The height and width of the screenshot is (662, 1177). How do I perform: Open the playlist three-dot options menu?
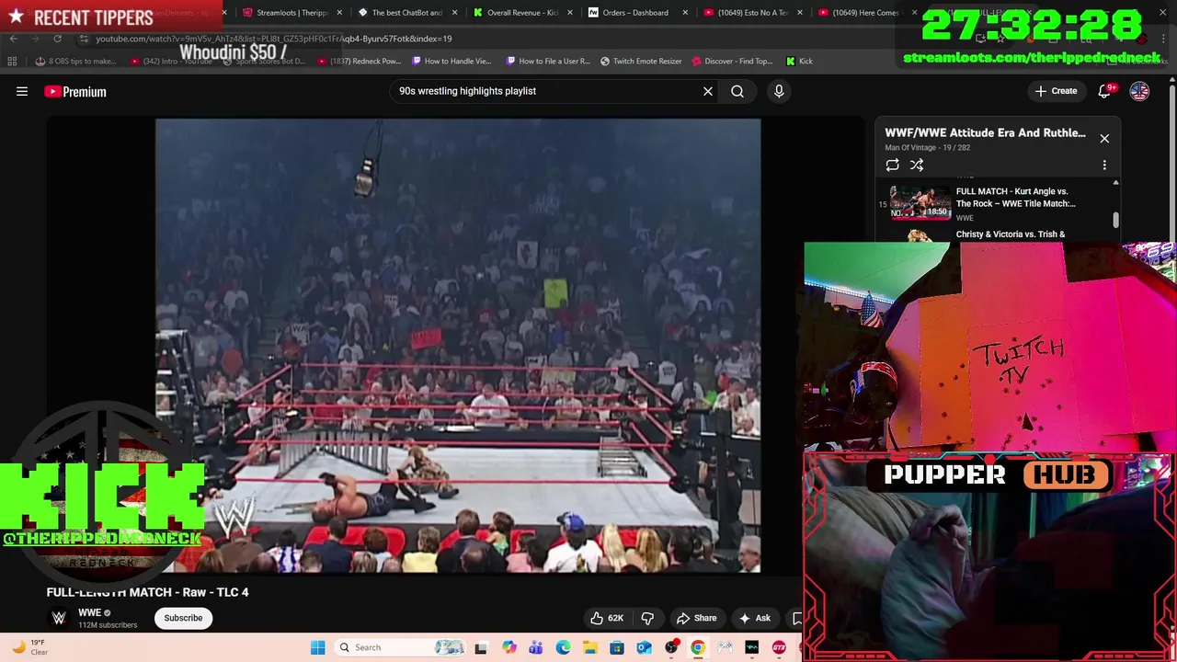pyautogui.click(x=1104, y=165)
